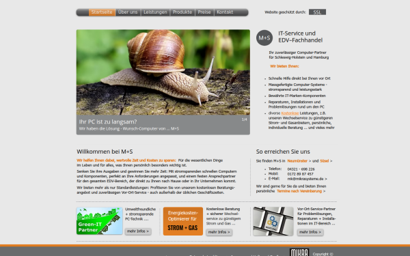
Task: Click 'Schnelle Hilfe direkt bei Ihnen vor Ort'
Action: (x=299, y=79)
